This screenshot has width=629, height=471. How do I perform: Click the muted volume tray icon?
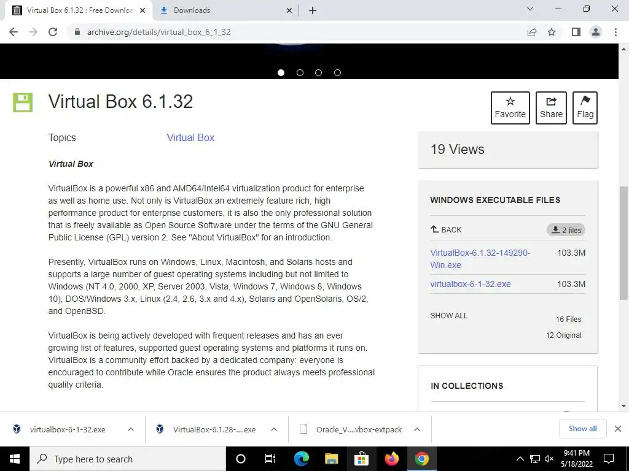[549, 459]
